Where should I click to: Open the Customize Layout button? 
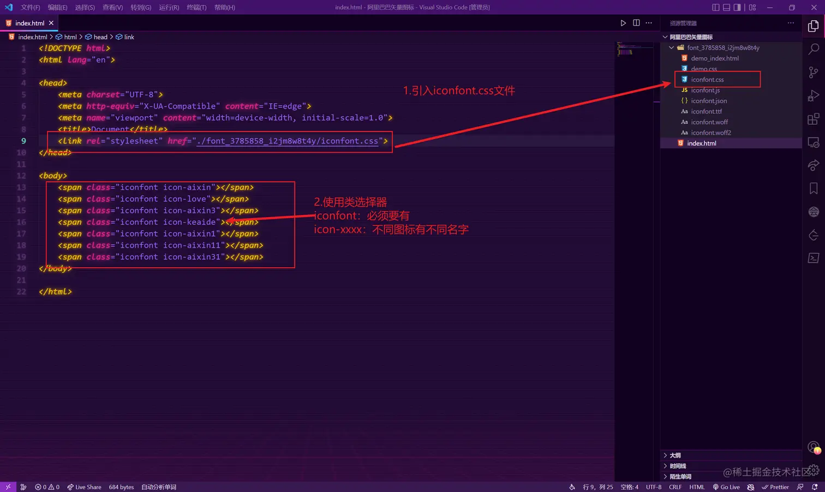(752, 7)
